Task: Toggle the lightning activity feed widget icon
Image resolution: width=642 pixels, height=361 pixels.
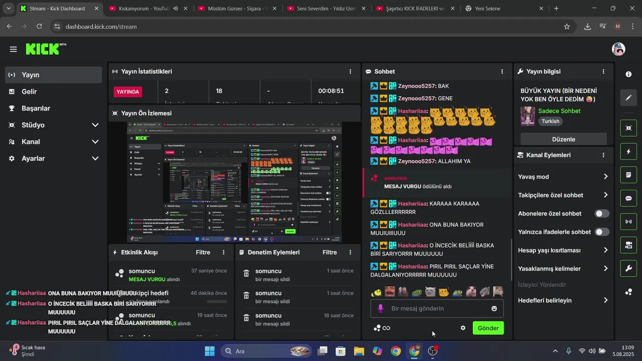Action: point(628,151)
